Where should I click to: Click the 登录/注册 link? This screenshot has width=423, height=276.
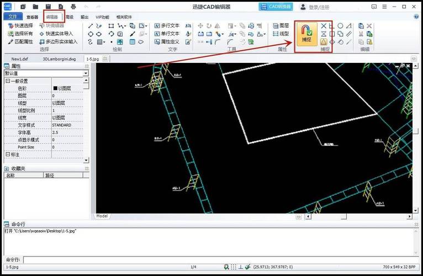tap(319, 7)
